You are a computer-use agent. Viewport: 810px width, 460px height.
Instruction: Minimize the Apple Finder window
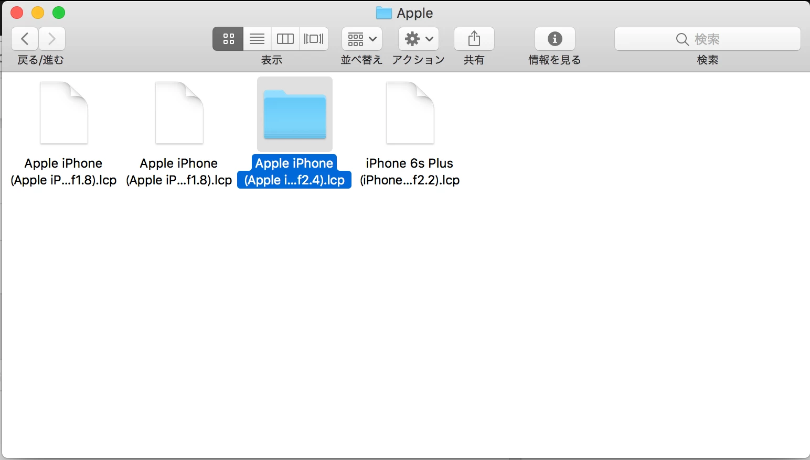coord(38,13)
